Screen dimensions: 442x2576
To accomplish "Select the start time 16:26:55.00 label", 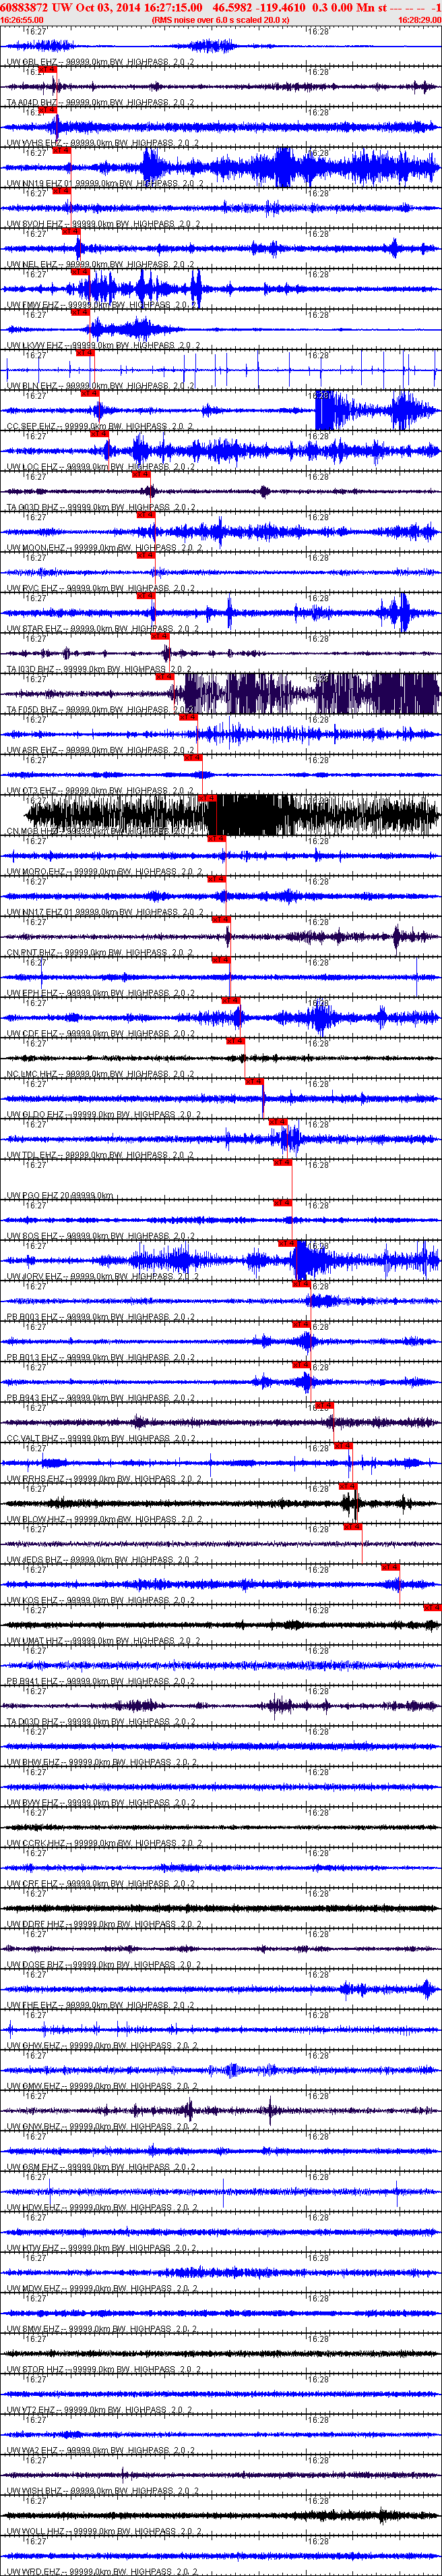I will pos(22,19).
